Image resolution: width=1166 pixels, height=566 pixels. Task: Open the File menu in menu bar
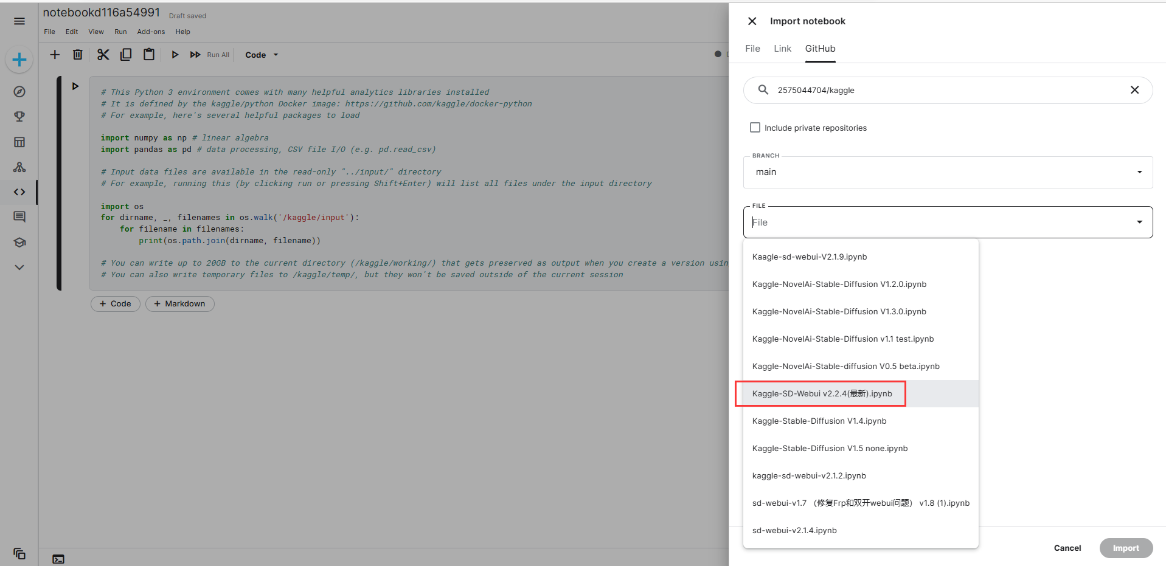coord(50,32)
